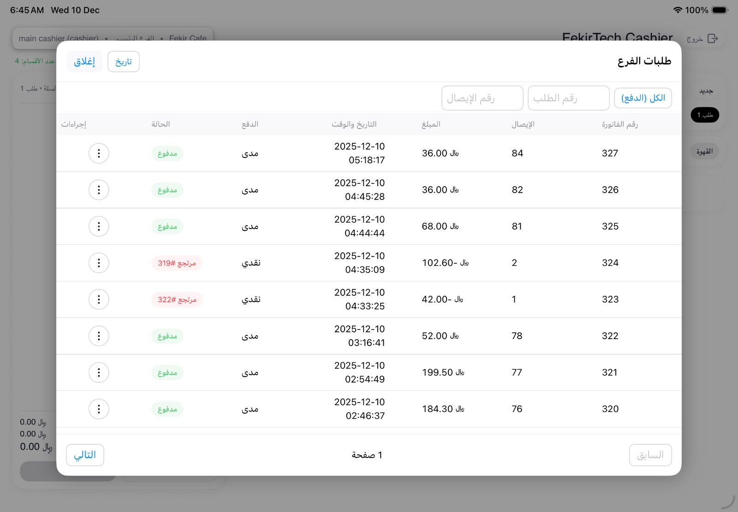This screenshot has width=738, height=512.
Task: Open actions menu for invoice 321
Action: click(99, 372)
